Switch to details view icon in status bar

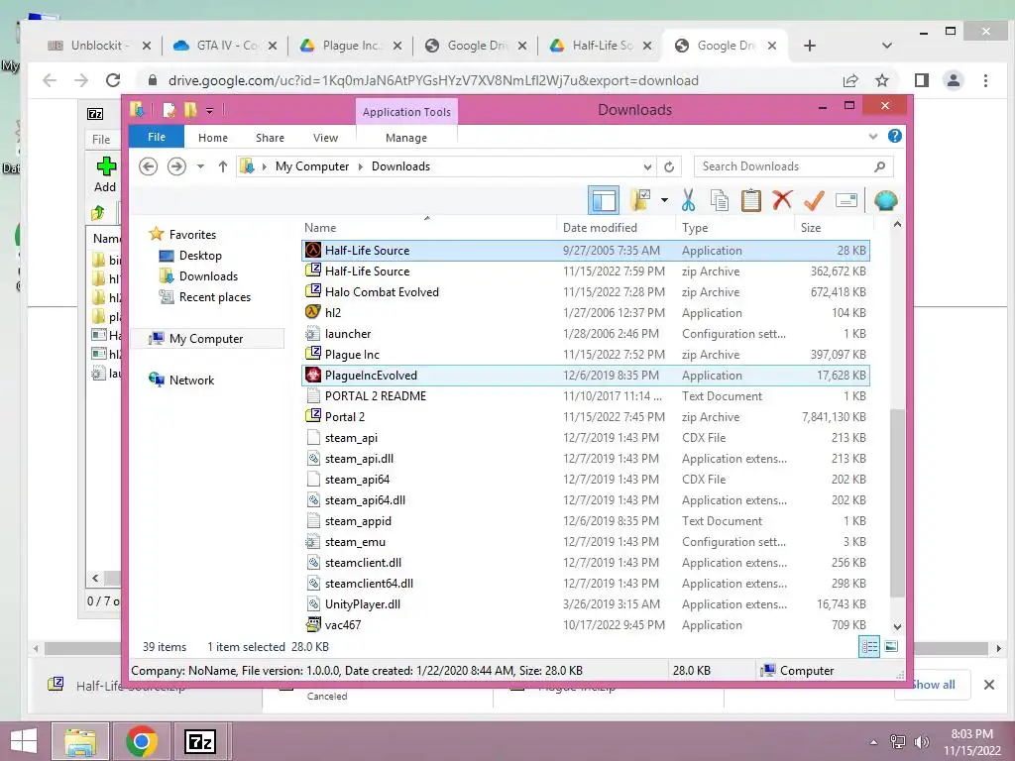tap(868, 646)
